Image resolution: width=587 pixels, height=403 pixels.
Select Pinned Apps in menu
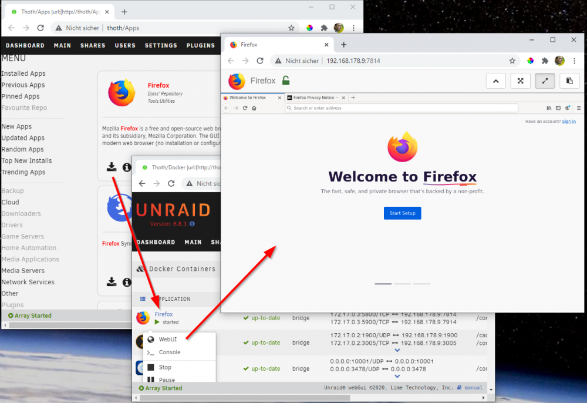pyautogui.click(x=20, y=96)
